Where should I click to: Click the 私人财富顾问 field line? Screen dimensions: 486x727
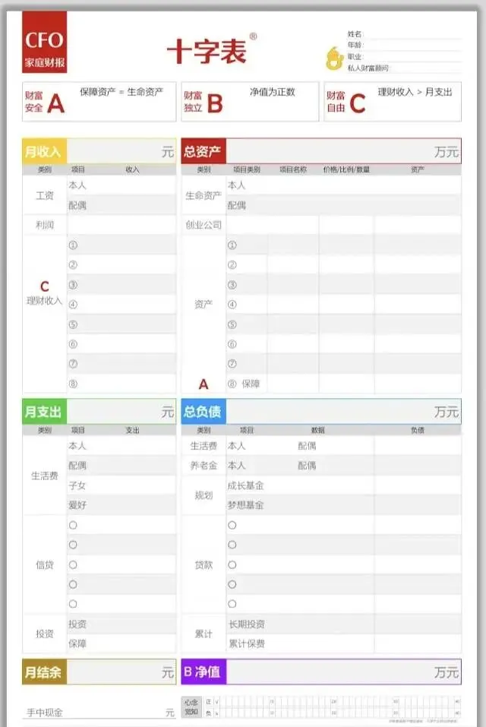click(x=404, y=68)
